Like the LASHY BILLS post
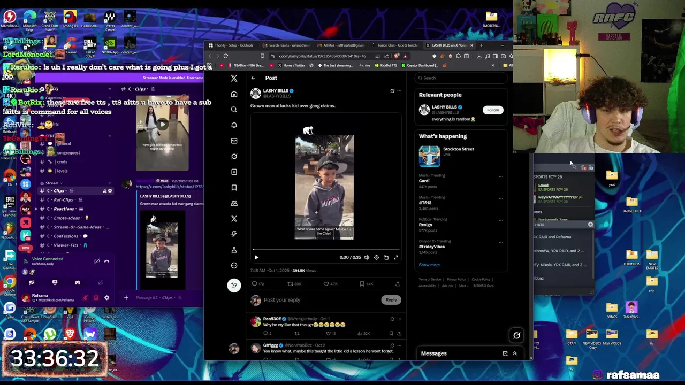This screenshot has width=685, height=385. [326, 284]
